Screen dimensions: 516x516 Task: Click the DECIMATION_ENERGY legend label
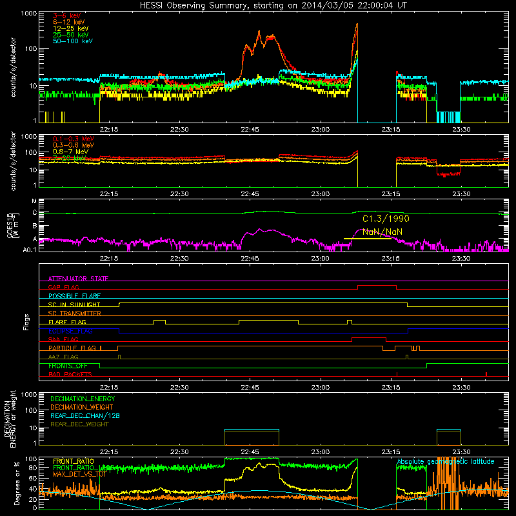(x=83, y=399)
